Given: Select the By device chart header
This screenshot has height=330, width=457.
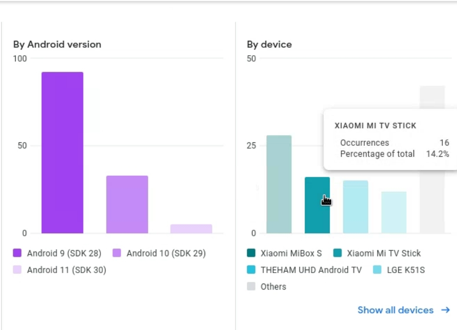Looking at the screenshot, I should pyautogui.click(x=269, y=44).
